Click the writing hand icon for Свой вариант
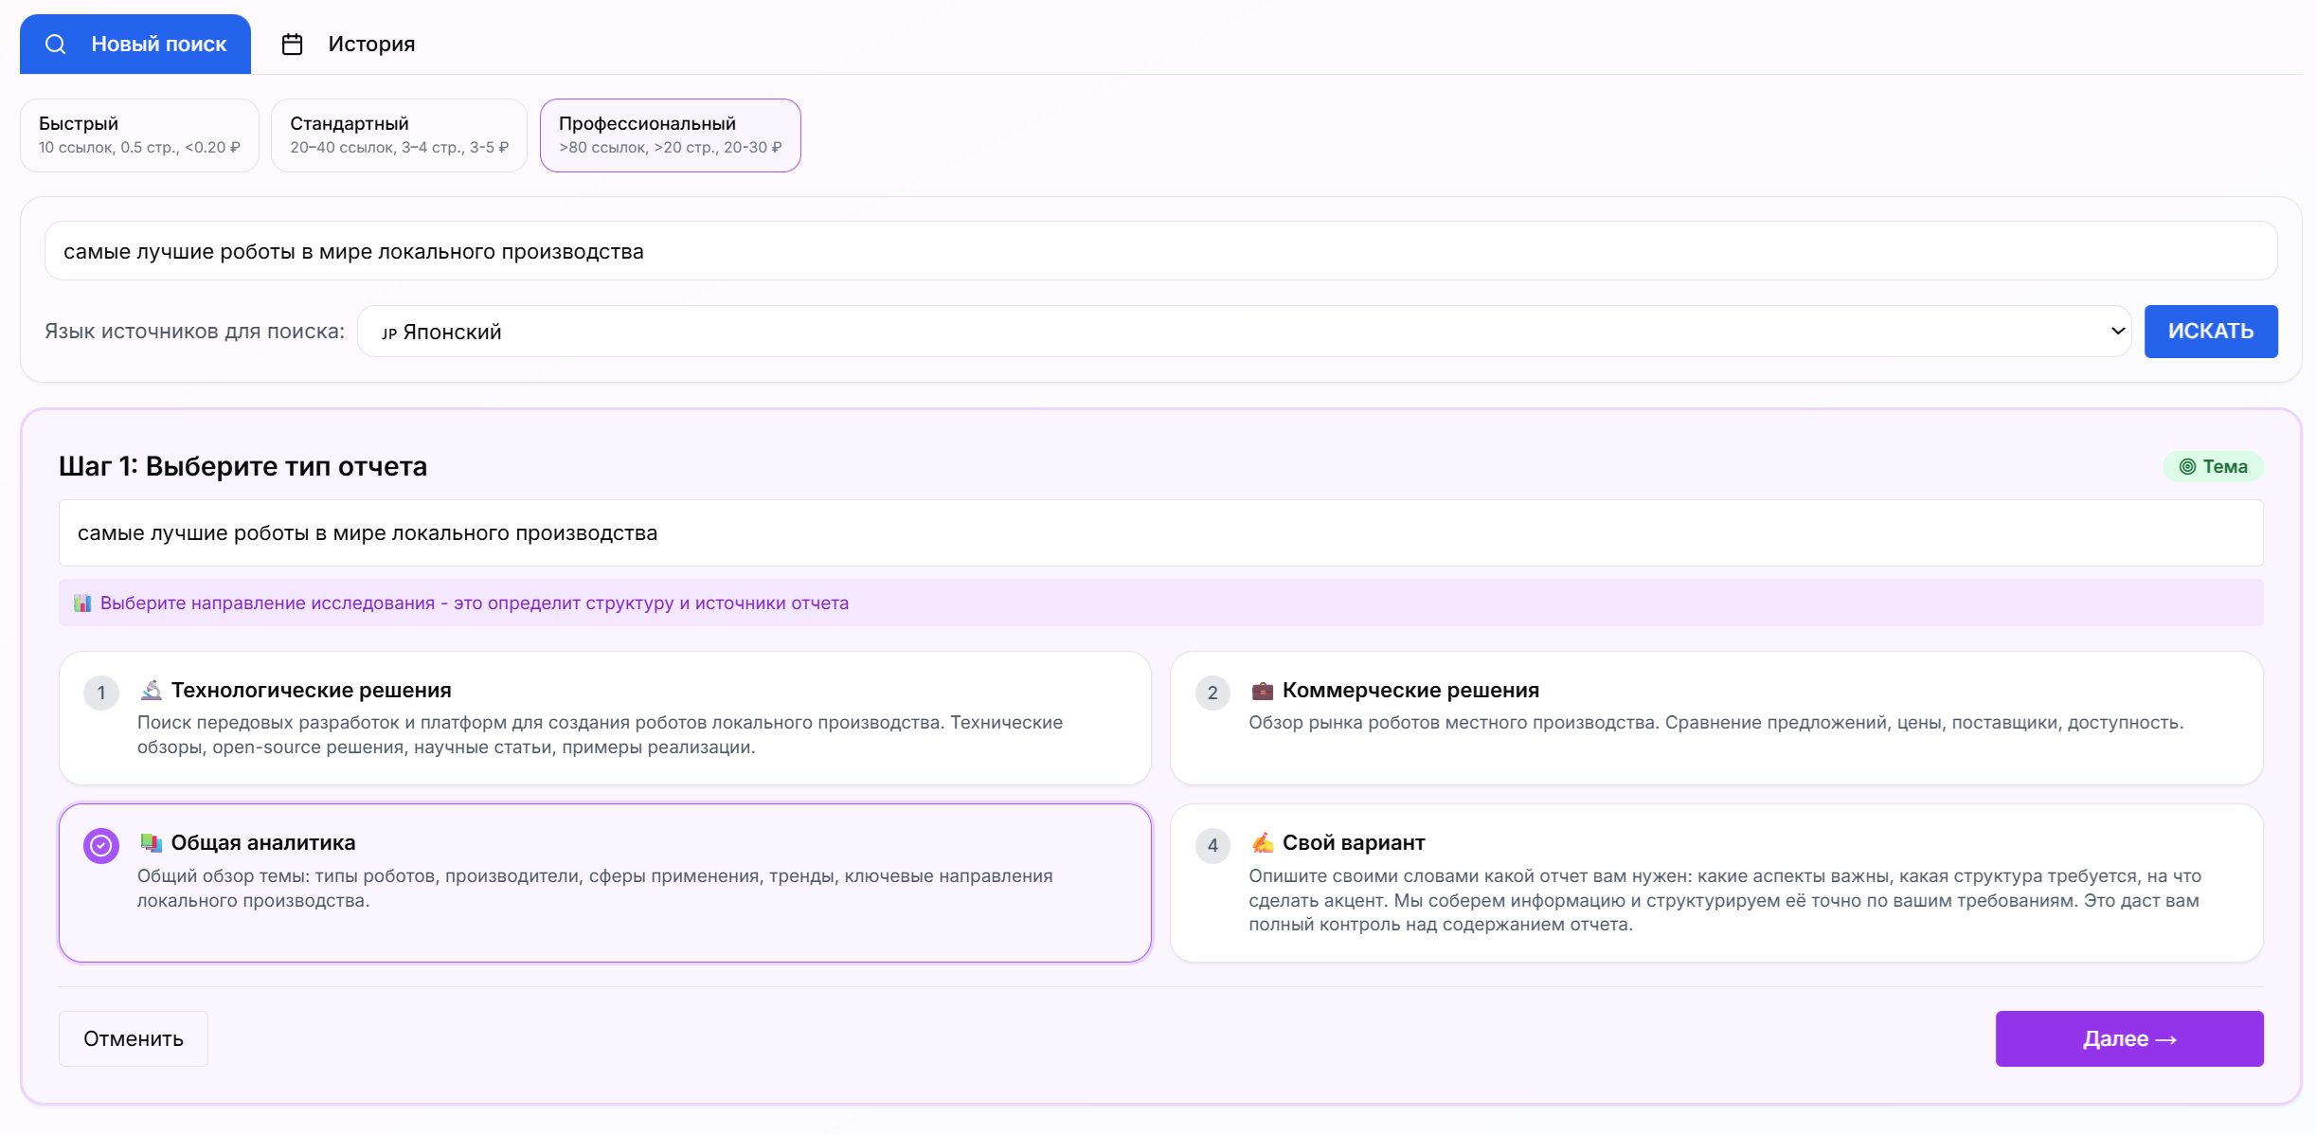The image size is (2316, 1135). pos(1262,842)
